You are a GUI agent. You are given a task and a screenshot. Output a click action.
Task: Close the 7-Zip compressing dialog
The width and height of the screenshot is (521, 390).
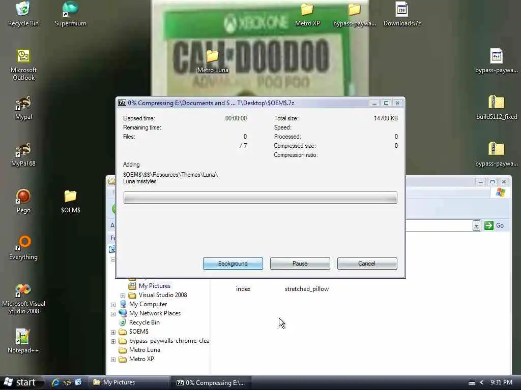[x=398, y=103]
